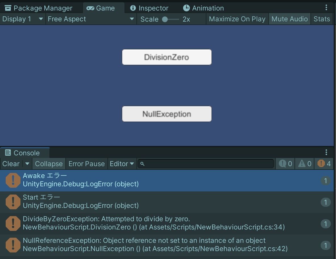Enable Mute Audio
This screenshot has height=259, width=336.
pyautogui.click(x=290, y=19)
